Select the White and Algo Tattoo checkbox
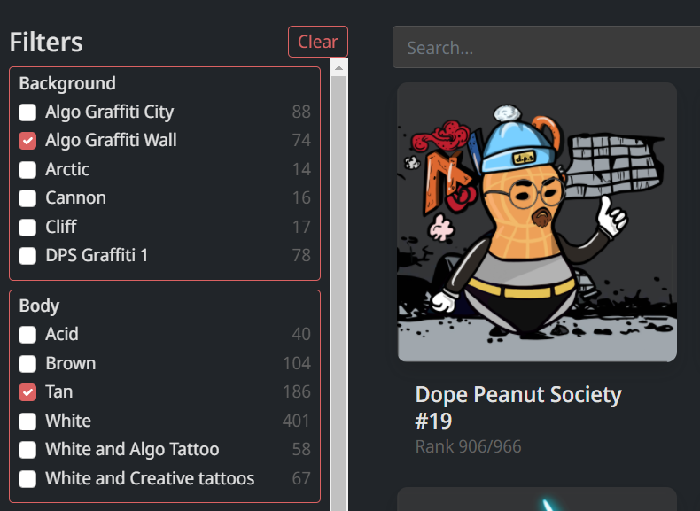The image size is (700, 511). (27, 450)
